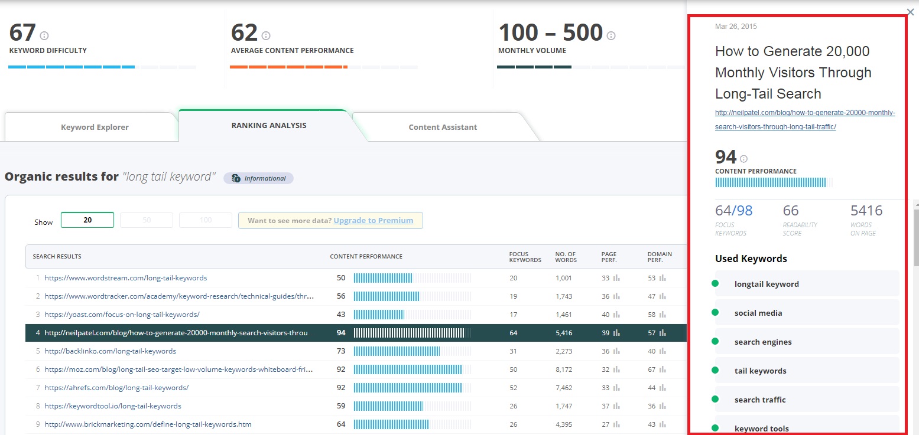The height and width of the screenshot is (435, 919).
Task: Open the Keyword Explorer tab
Action: coord(95,127)
